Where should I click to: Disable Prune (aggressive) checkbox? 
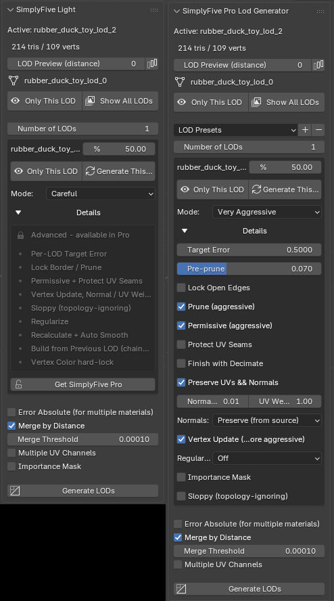(181, 307)
